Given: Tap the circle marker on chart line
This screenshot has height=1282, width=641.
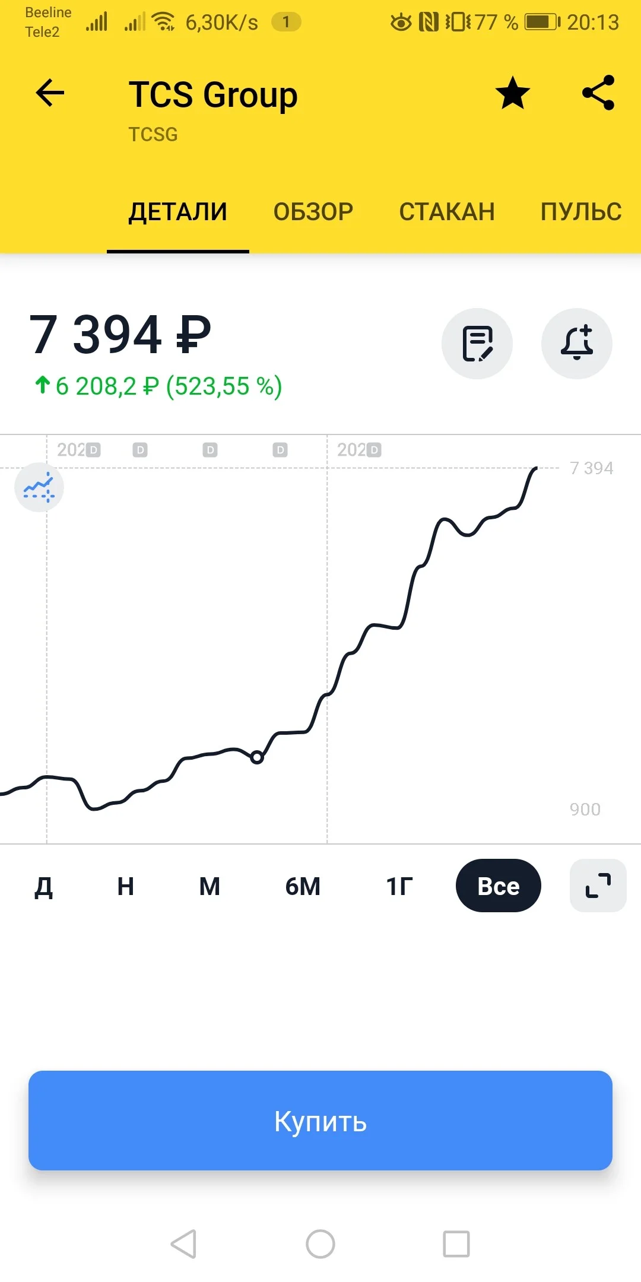Looking at the screenshot, I should pos(257,757).
